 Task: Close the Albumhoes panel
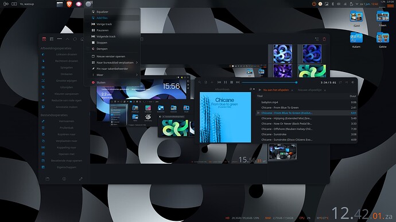coord(254,89)
